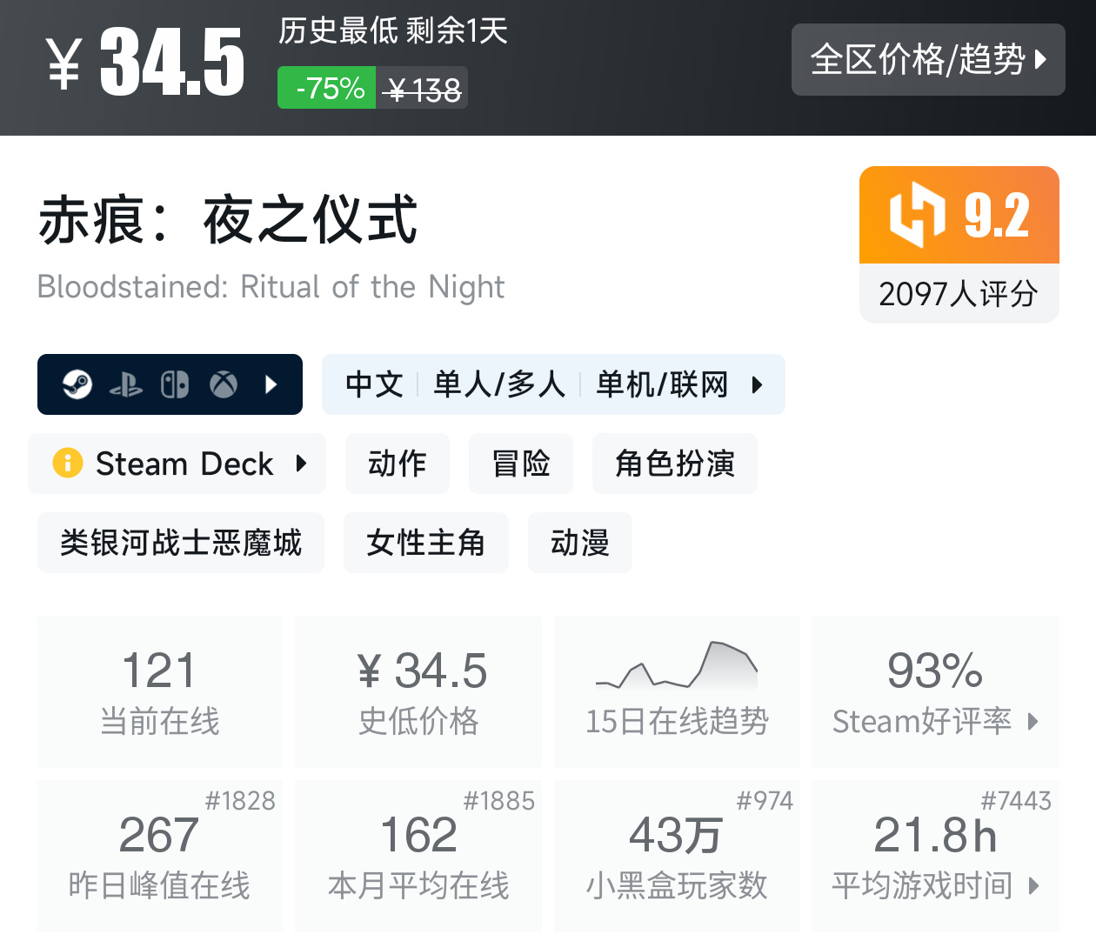Open the 昨日峰值在线 267 card

pos(159,856)
